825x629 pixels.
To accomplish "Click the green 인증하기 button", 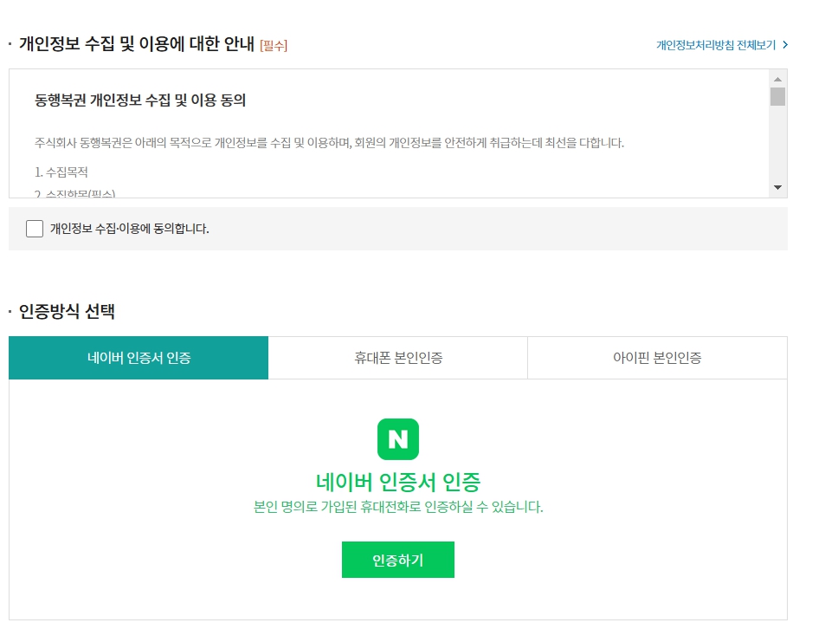I will point(397,560).
